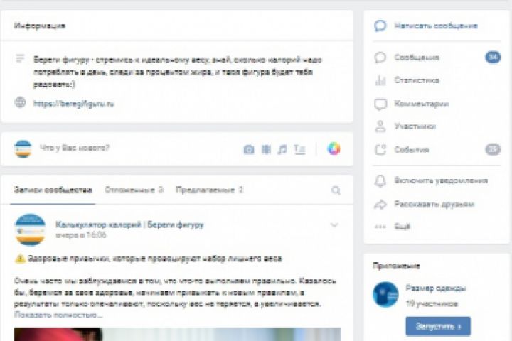Screen dimensions: 512x341
Task: Switch to the Отложенные tab
Action: point(134,190)
